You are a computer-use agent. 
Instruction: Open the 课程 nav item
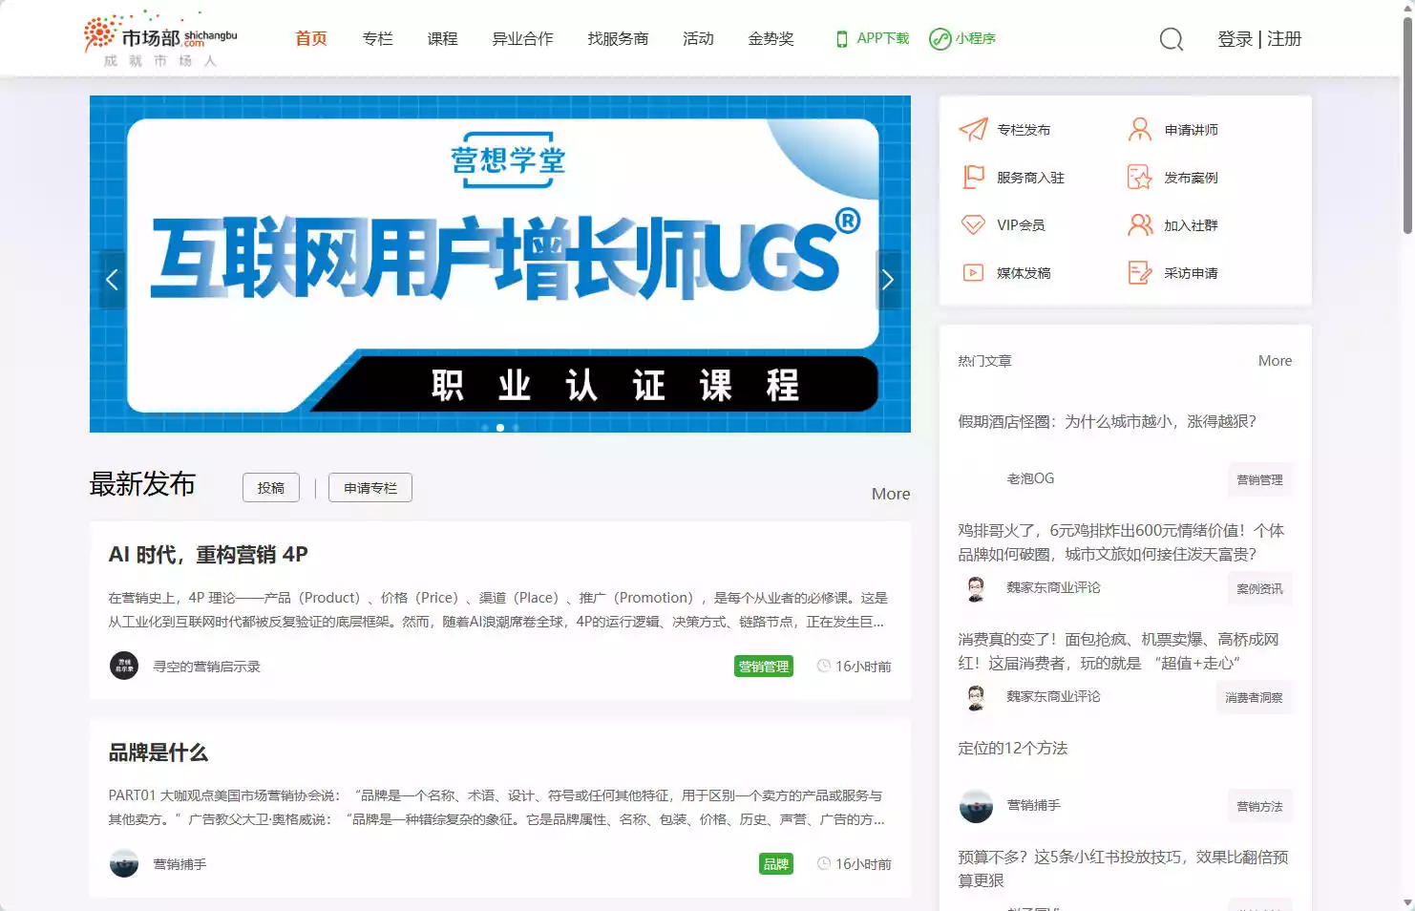coord(443,39)
